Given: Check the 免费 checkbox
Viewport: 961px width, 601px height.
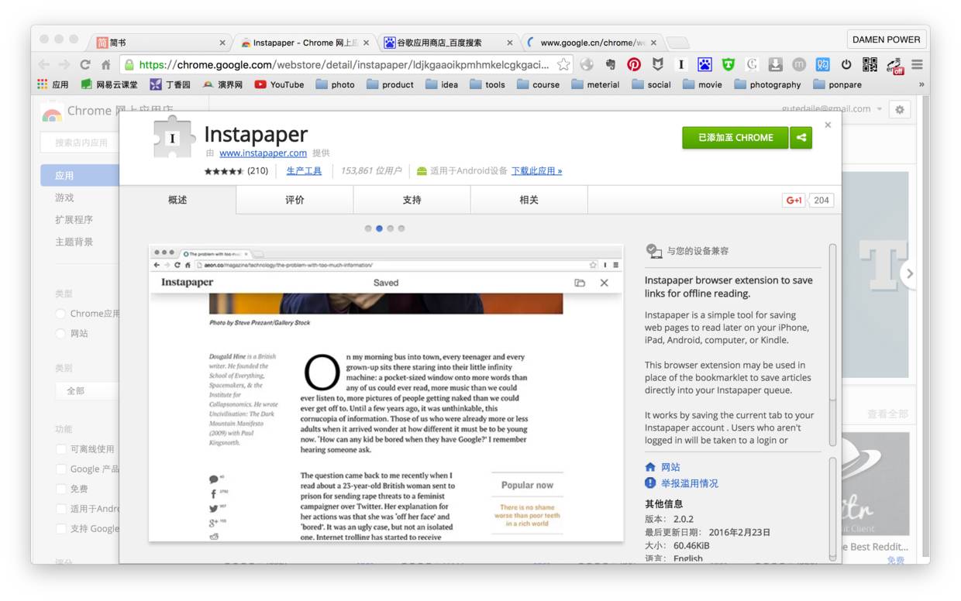Looking at the screenshot, I should click(x=60, y=489).
